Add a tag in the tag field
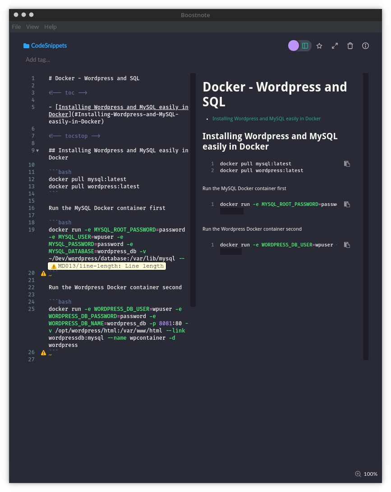Screen dimensions: 391x492 [38, 59]
